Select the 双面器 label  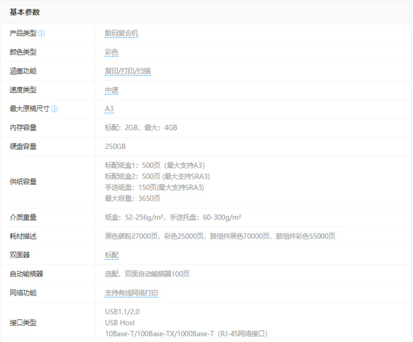20,255
